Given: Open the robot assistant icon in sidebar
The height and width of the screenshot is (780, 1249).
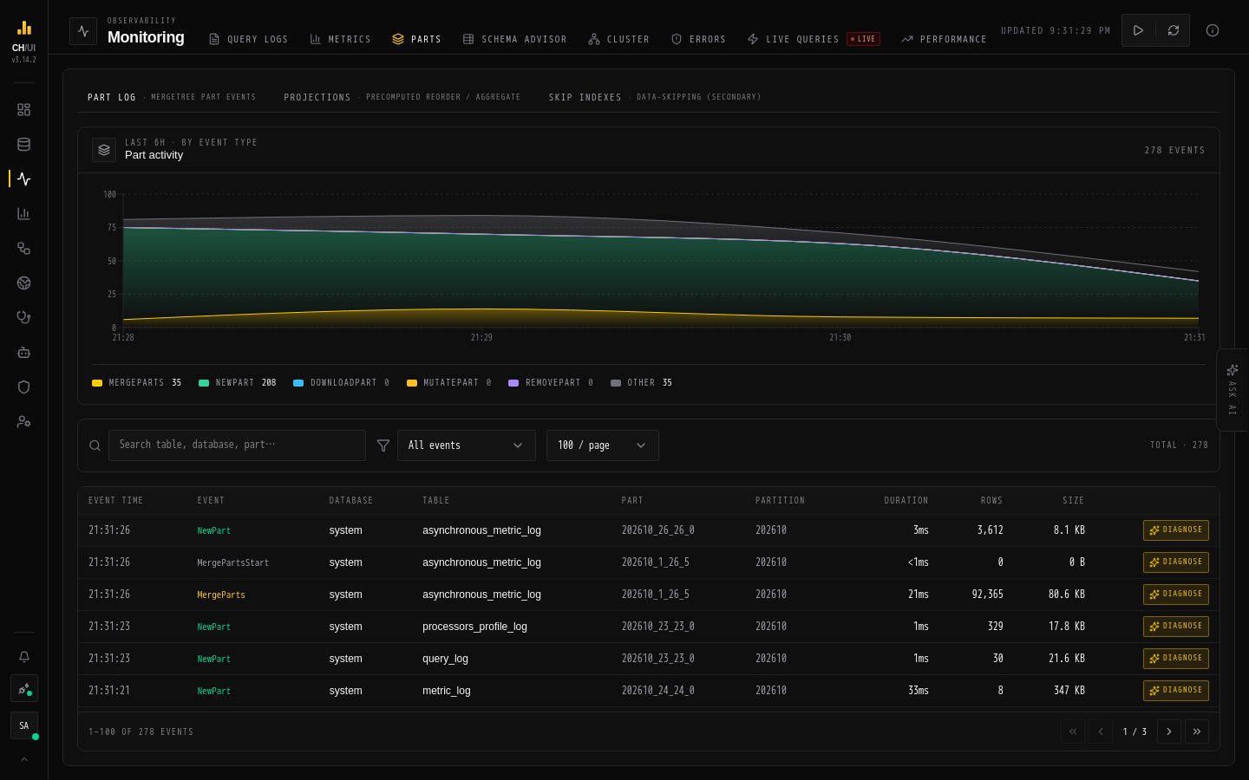Looking at the screenshot, I should tap(23, 353).
